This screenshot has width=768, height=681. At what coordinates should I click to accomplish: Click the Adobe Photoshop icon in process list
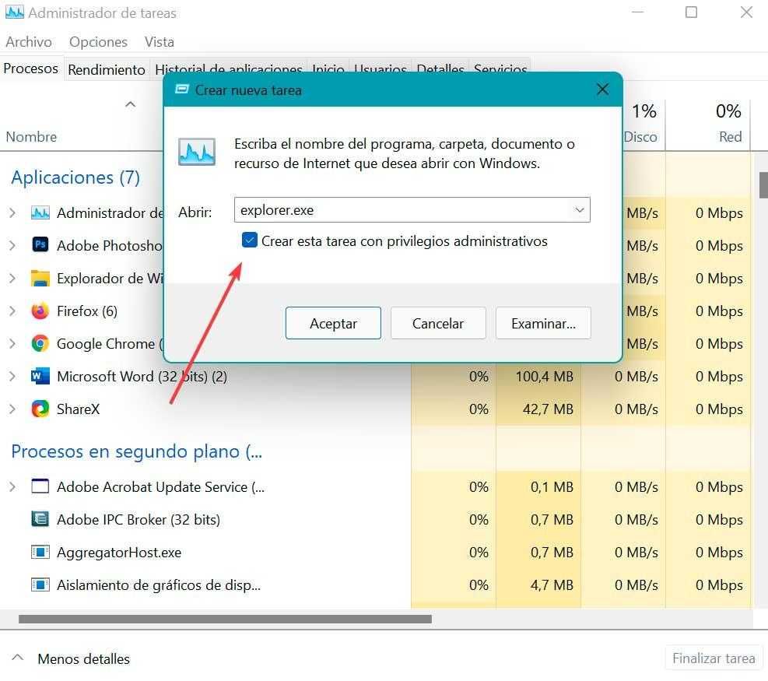click(x=40, y=245)
